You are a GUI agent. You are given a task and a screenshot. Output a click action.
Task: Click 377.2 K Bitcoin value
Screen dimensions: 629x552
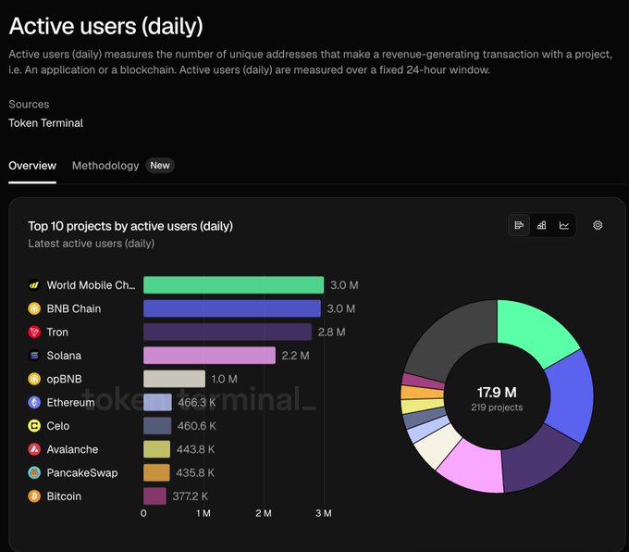pyautogui.click(x=191, y=496)
